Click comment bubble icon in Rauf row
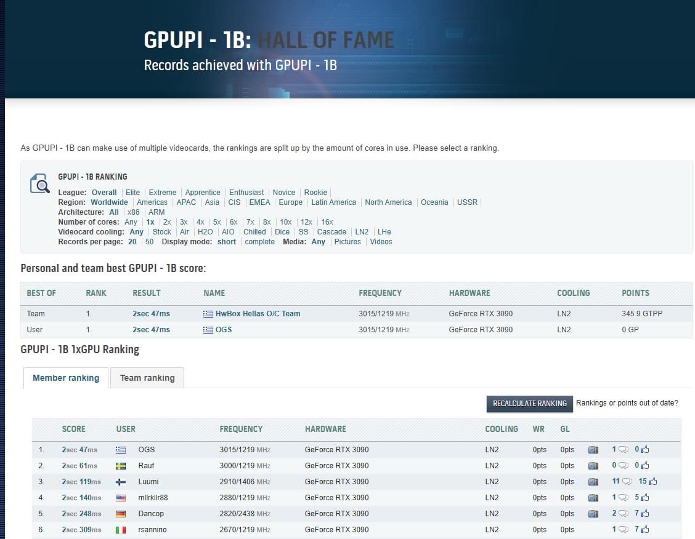The image size is (695, 539). pyautogui.click(x=623, y=466)
